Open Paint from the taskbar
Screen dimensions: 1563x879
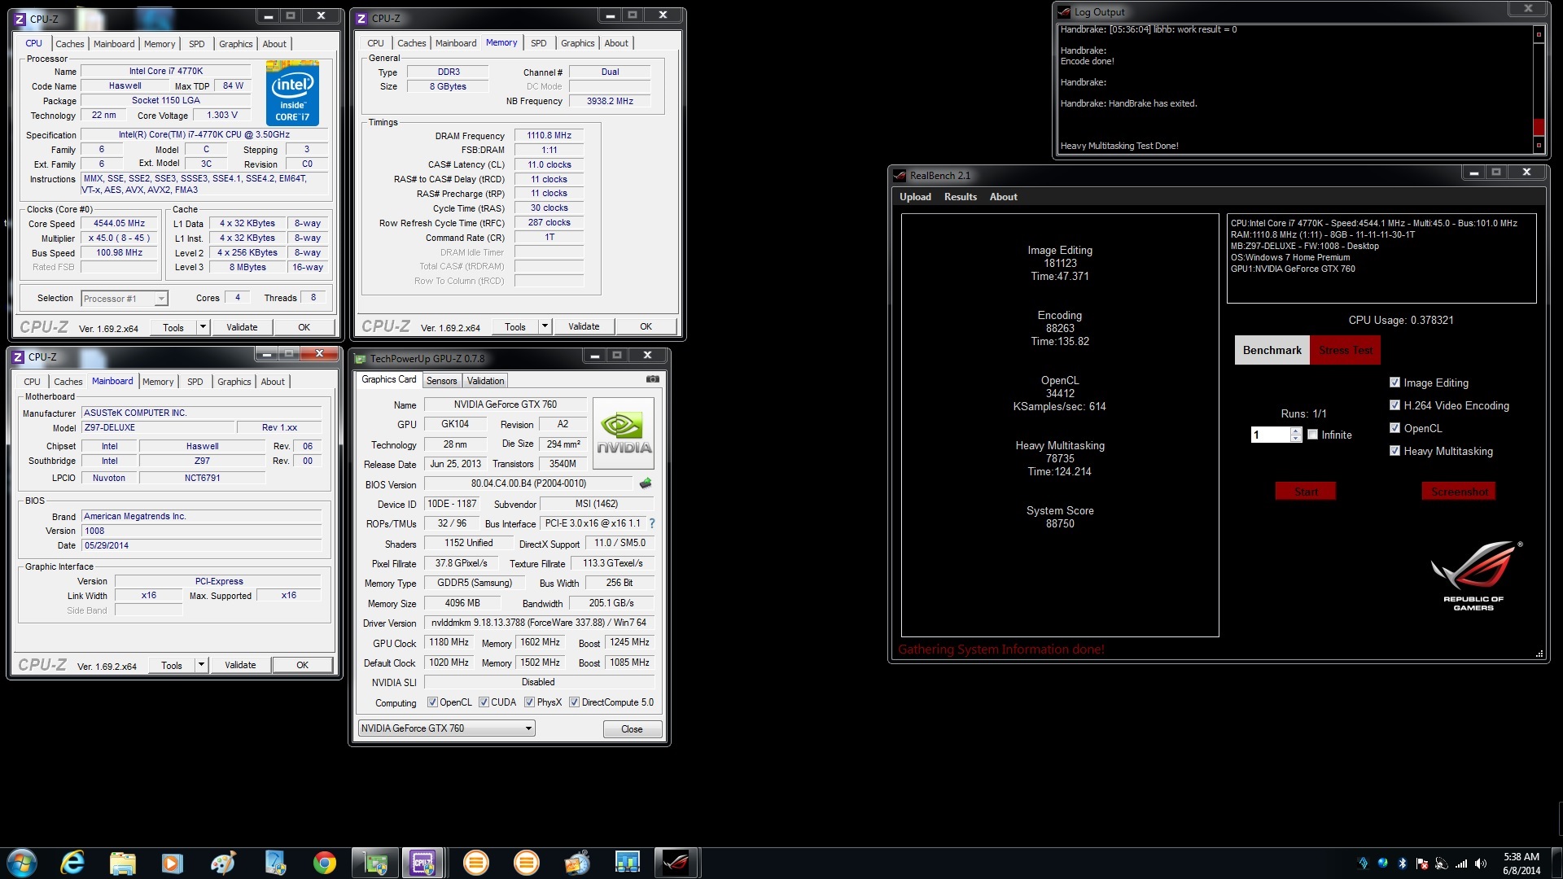pos(223,863)
